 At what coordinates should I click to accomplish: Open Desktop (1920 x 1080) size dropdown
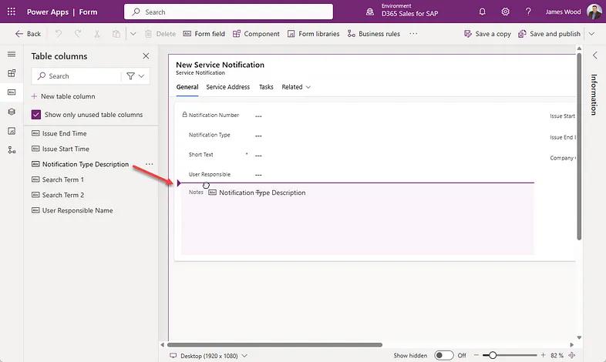tap(209, 355)
